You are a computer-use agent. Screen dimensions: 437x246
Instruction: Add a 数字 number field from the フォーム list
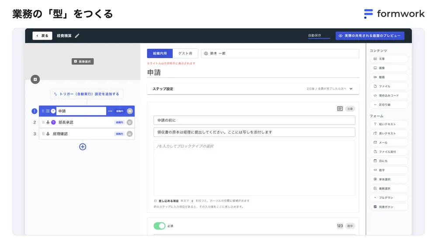coord(389,170)
